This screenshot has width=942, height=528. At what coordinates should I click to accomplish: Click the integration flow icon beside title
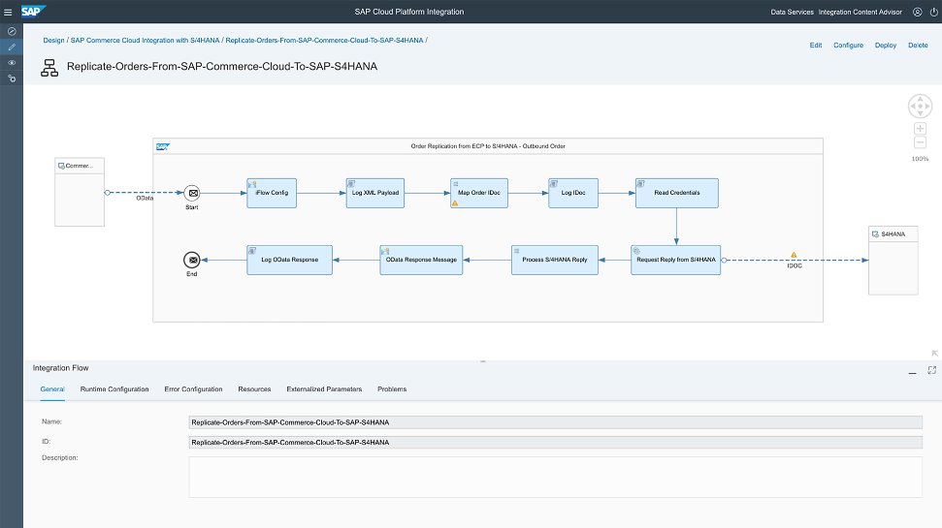pyautogui.click(x=49, y=68)
